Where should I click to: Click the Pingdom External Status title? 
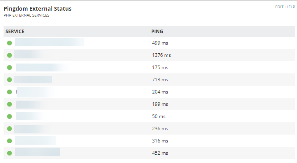coord(38,9)
